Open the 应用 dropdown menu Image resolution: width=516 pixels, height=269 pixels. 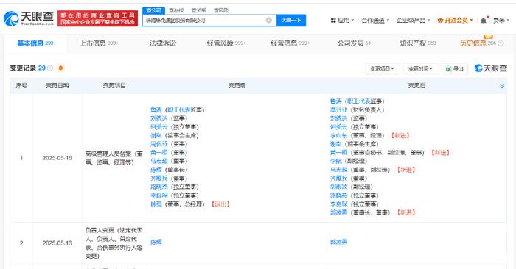pos(342,21)
